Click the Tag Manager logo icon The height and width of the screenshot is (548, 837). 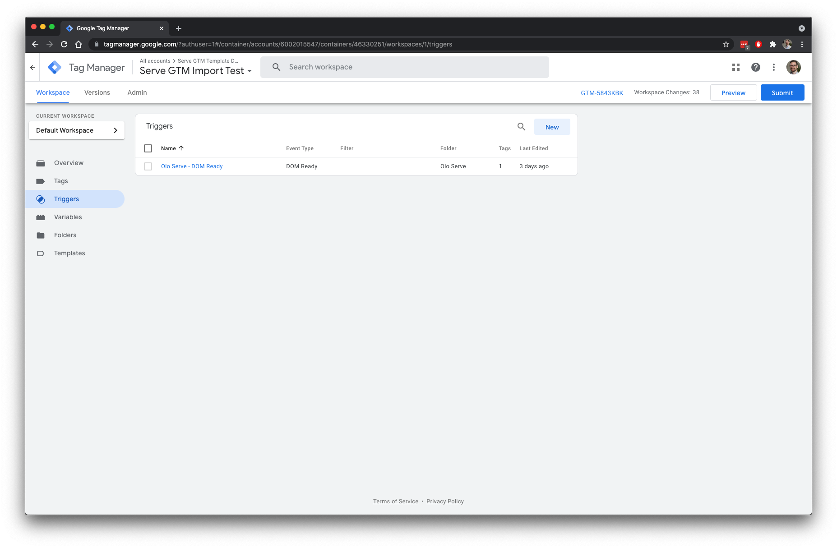[55, 67]
